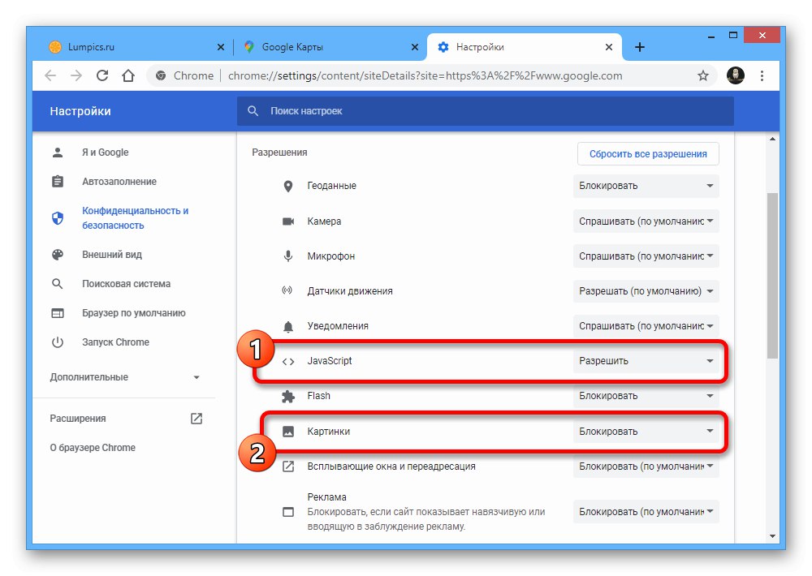Open Всплывающие окна и переадресация dropdown

646,466
